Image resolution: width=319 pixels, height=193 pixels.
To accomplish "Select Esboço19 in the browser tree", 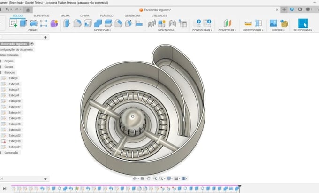I will 15,141.
